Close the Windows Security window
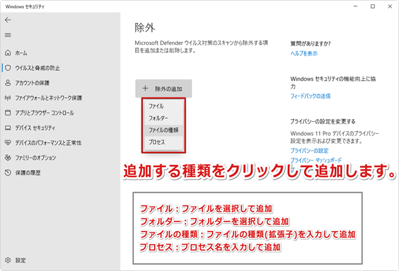The width and height of the screenshot is (399, 271). point(390,6)
